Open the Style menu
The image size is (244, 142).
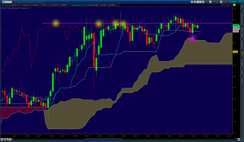tap(205, 2)
